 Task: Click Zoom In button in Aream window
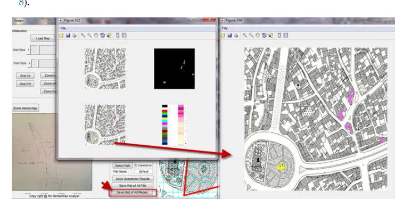tap(48, 76)
